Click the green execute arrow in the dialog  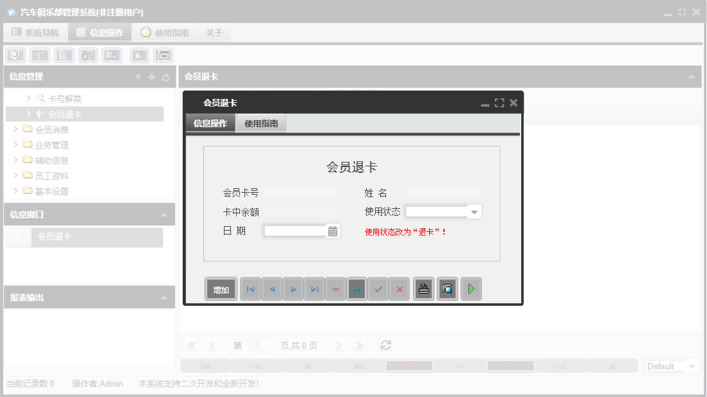pos(471,288)
